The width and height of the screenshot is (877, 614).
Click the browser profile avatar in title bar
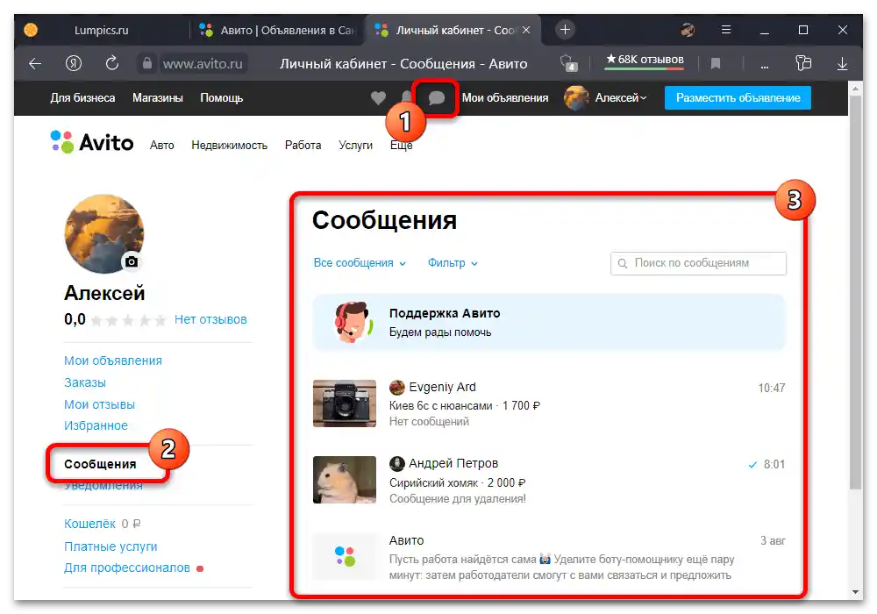pyautogui.click(x=688, y=30)
